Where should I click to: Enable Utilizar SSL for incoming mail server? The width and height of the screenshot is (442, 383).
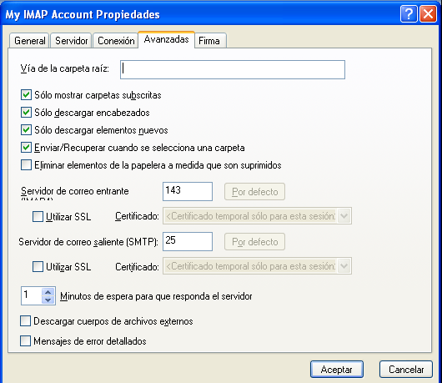pyautogui.click(x=38, y=217)
